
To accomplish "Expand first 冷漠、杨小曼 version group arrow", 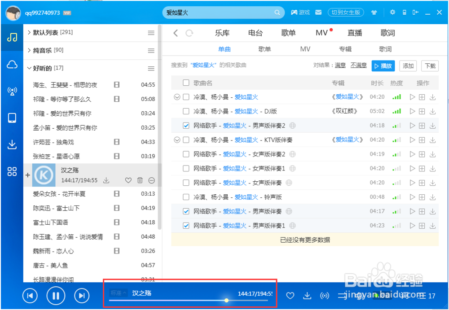I will click(177, 96).
